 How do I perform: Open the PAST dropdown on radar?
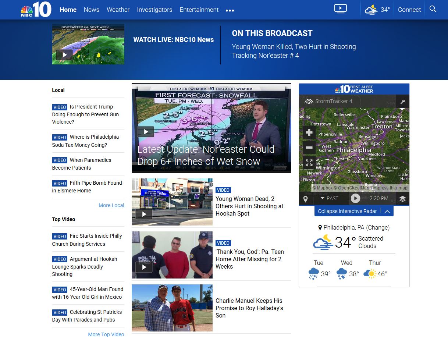[329, 198]
